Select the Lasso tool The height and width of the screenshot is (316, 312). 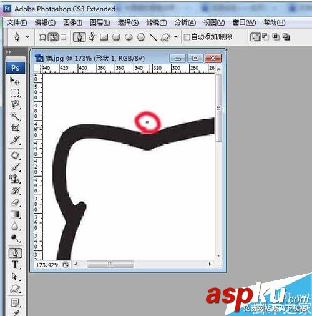coord(15,104)
